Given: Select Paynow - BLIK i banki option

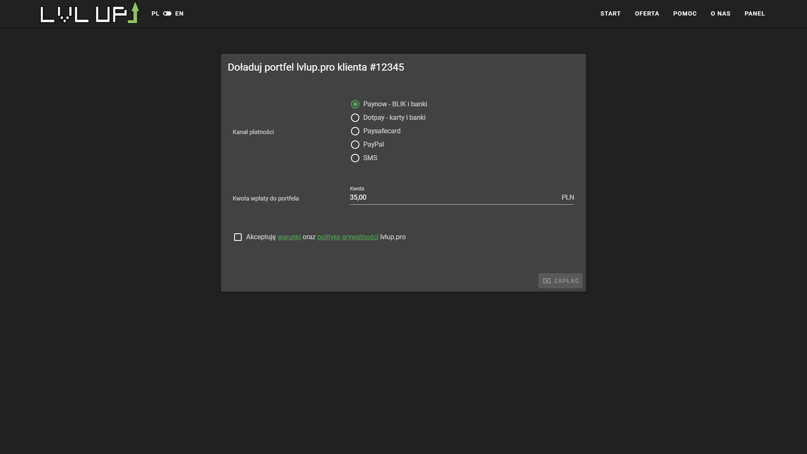Looking at the screenshot, I should [x=355, y=104].
